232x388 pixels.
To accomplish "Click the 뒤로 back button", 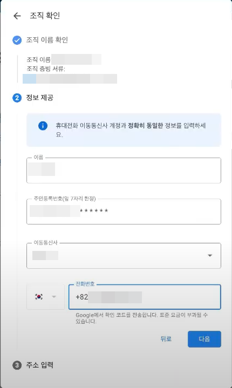I will 166,339.
